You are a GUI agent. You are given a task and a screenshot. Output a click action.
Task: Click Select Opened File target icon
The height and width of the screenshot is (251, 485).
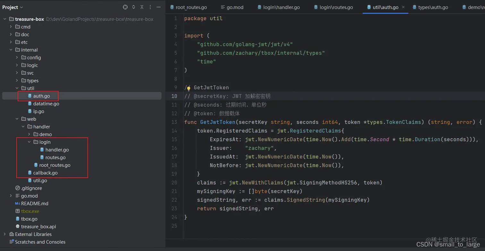click(x=125, y=7)
